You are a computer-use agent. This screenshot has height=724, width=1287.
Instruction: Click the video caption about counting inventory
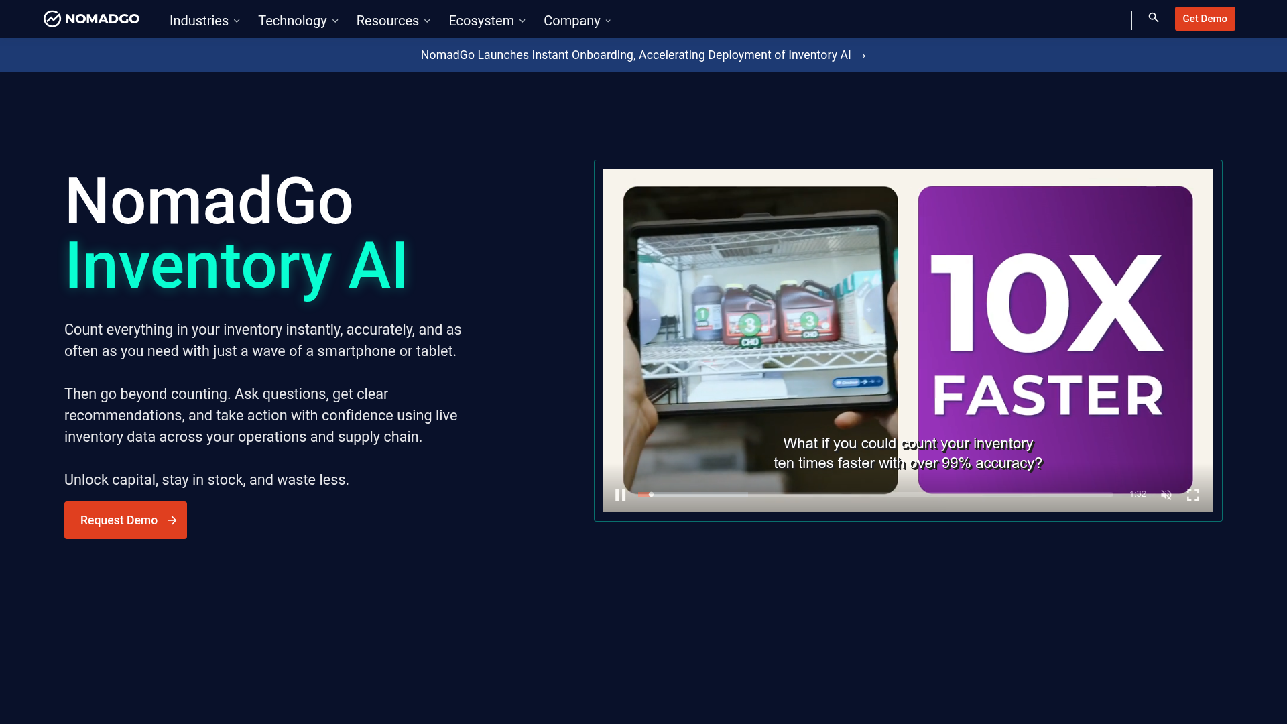point(908,453)
